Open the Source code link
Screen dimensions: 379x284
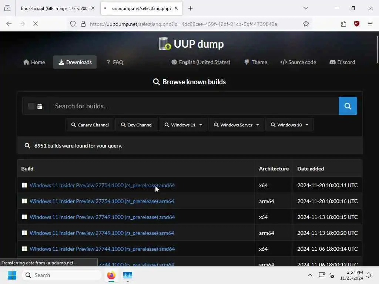(298, 62)
